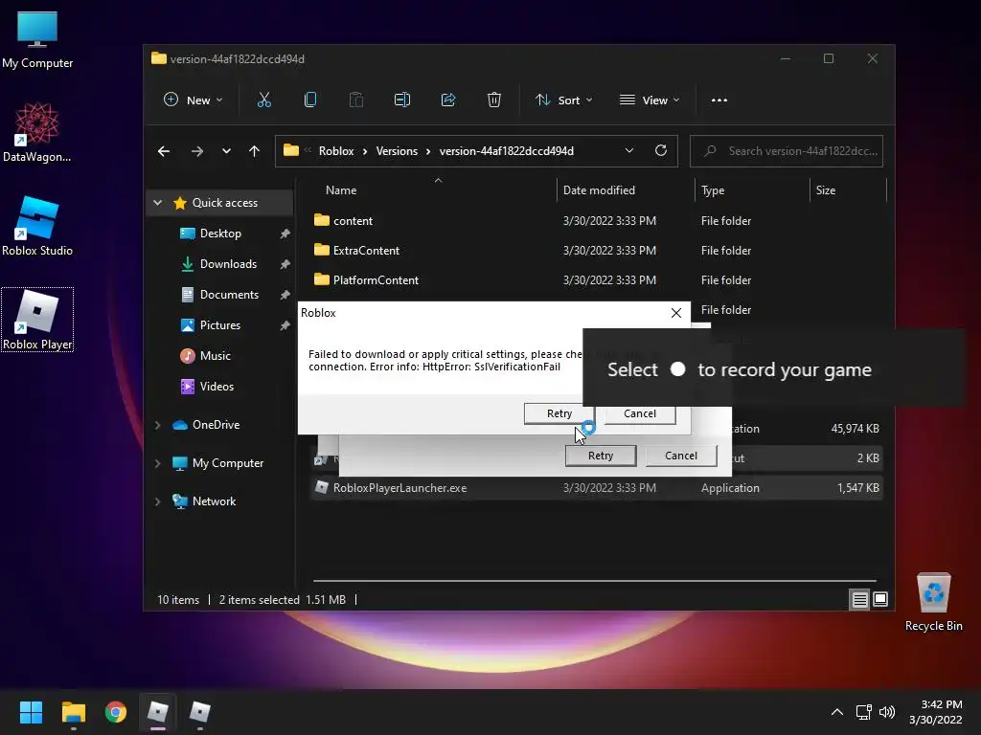Select Pictures in Quick access
The height and width of the screenshot is (735, 981).
(x=220, y=325)
